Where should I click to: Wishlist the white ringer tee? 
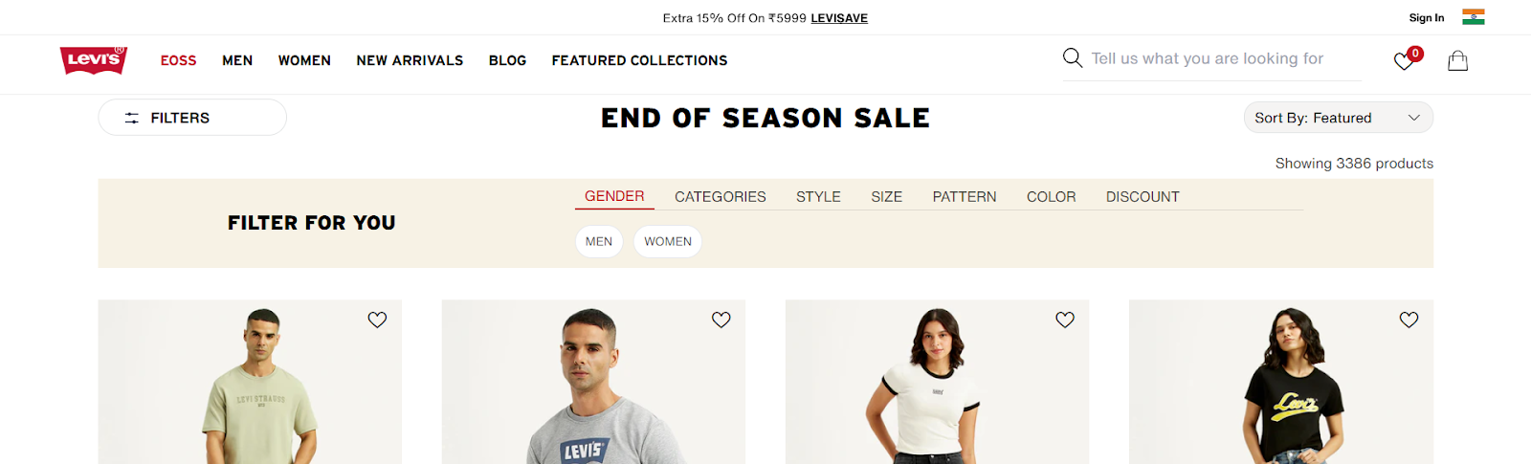1064,320
